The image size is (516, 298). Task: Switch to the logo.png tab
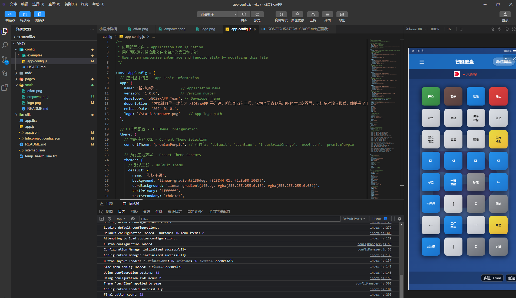(x=208, y=29)
